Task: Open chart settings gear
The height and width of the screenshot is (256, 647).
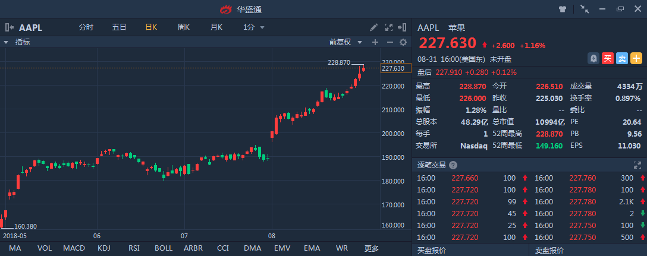Action: 403,42
